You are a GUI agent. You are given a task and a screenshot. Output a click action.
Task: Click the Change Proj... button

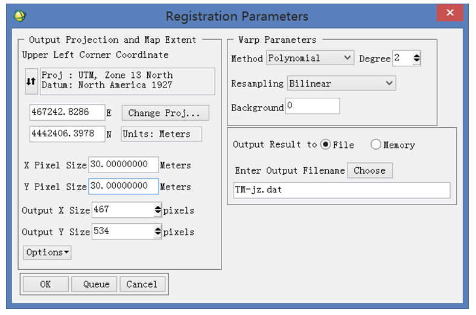165,113
